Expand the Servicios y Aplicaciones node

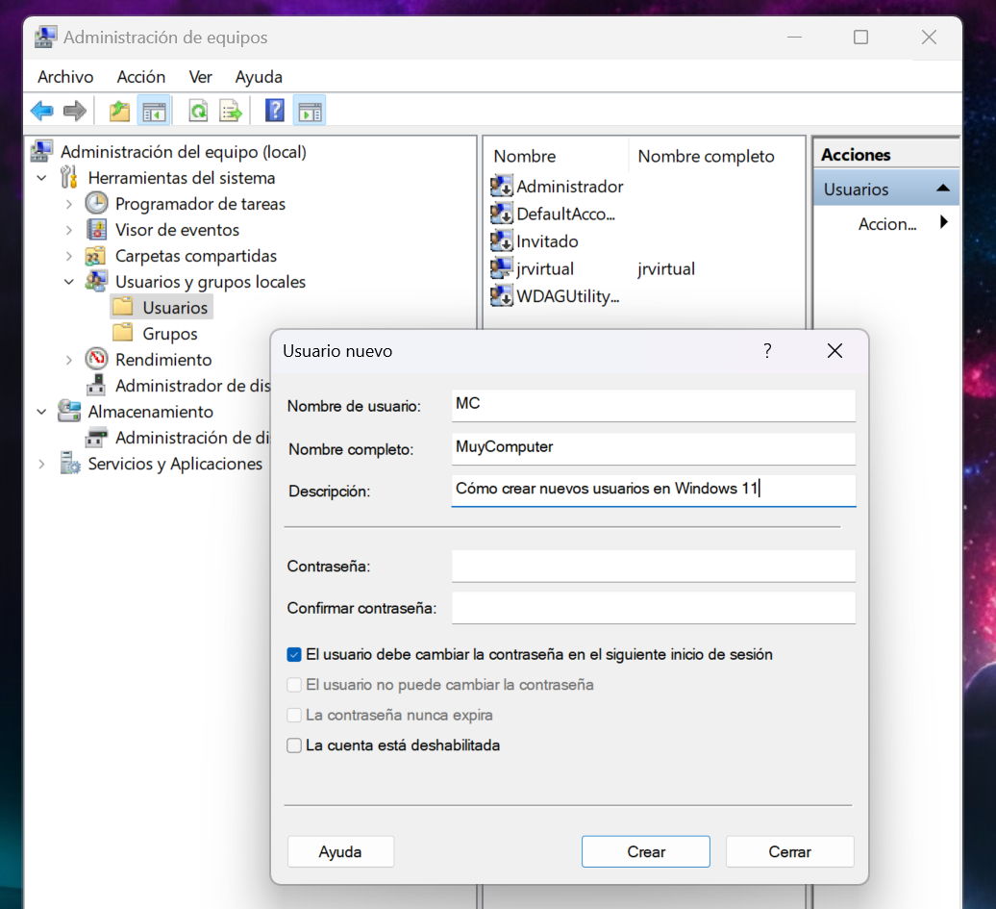tap(42, 464)
